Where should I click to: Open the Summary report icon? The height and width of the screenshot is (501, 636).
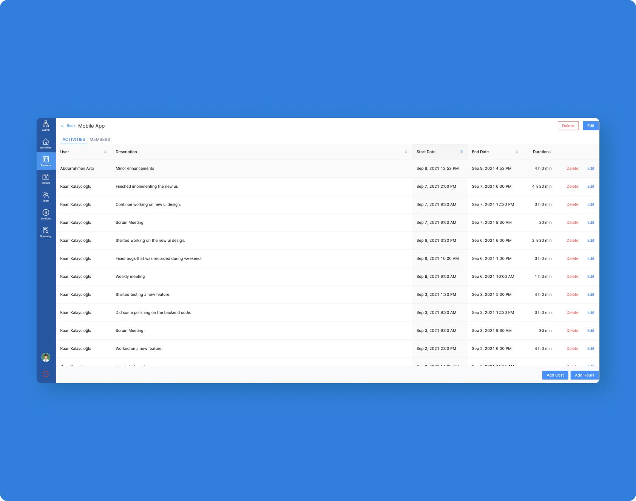[46, 232]
